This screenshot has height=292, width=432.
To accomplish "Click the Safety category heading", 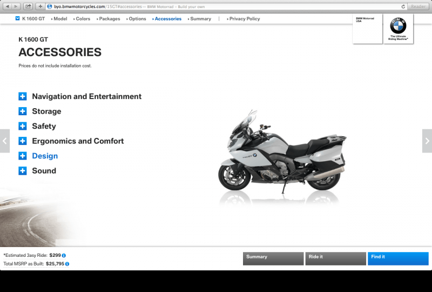I will pos(44,126).
